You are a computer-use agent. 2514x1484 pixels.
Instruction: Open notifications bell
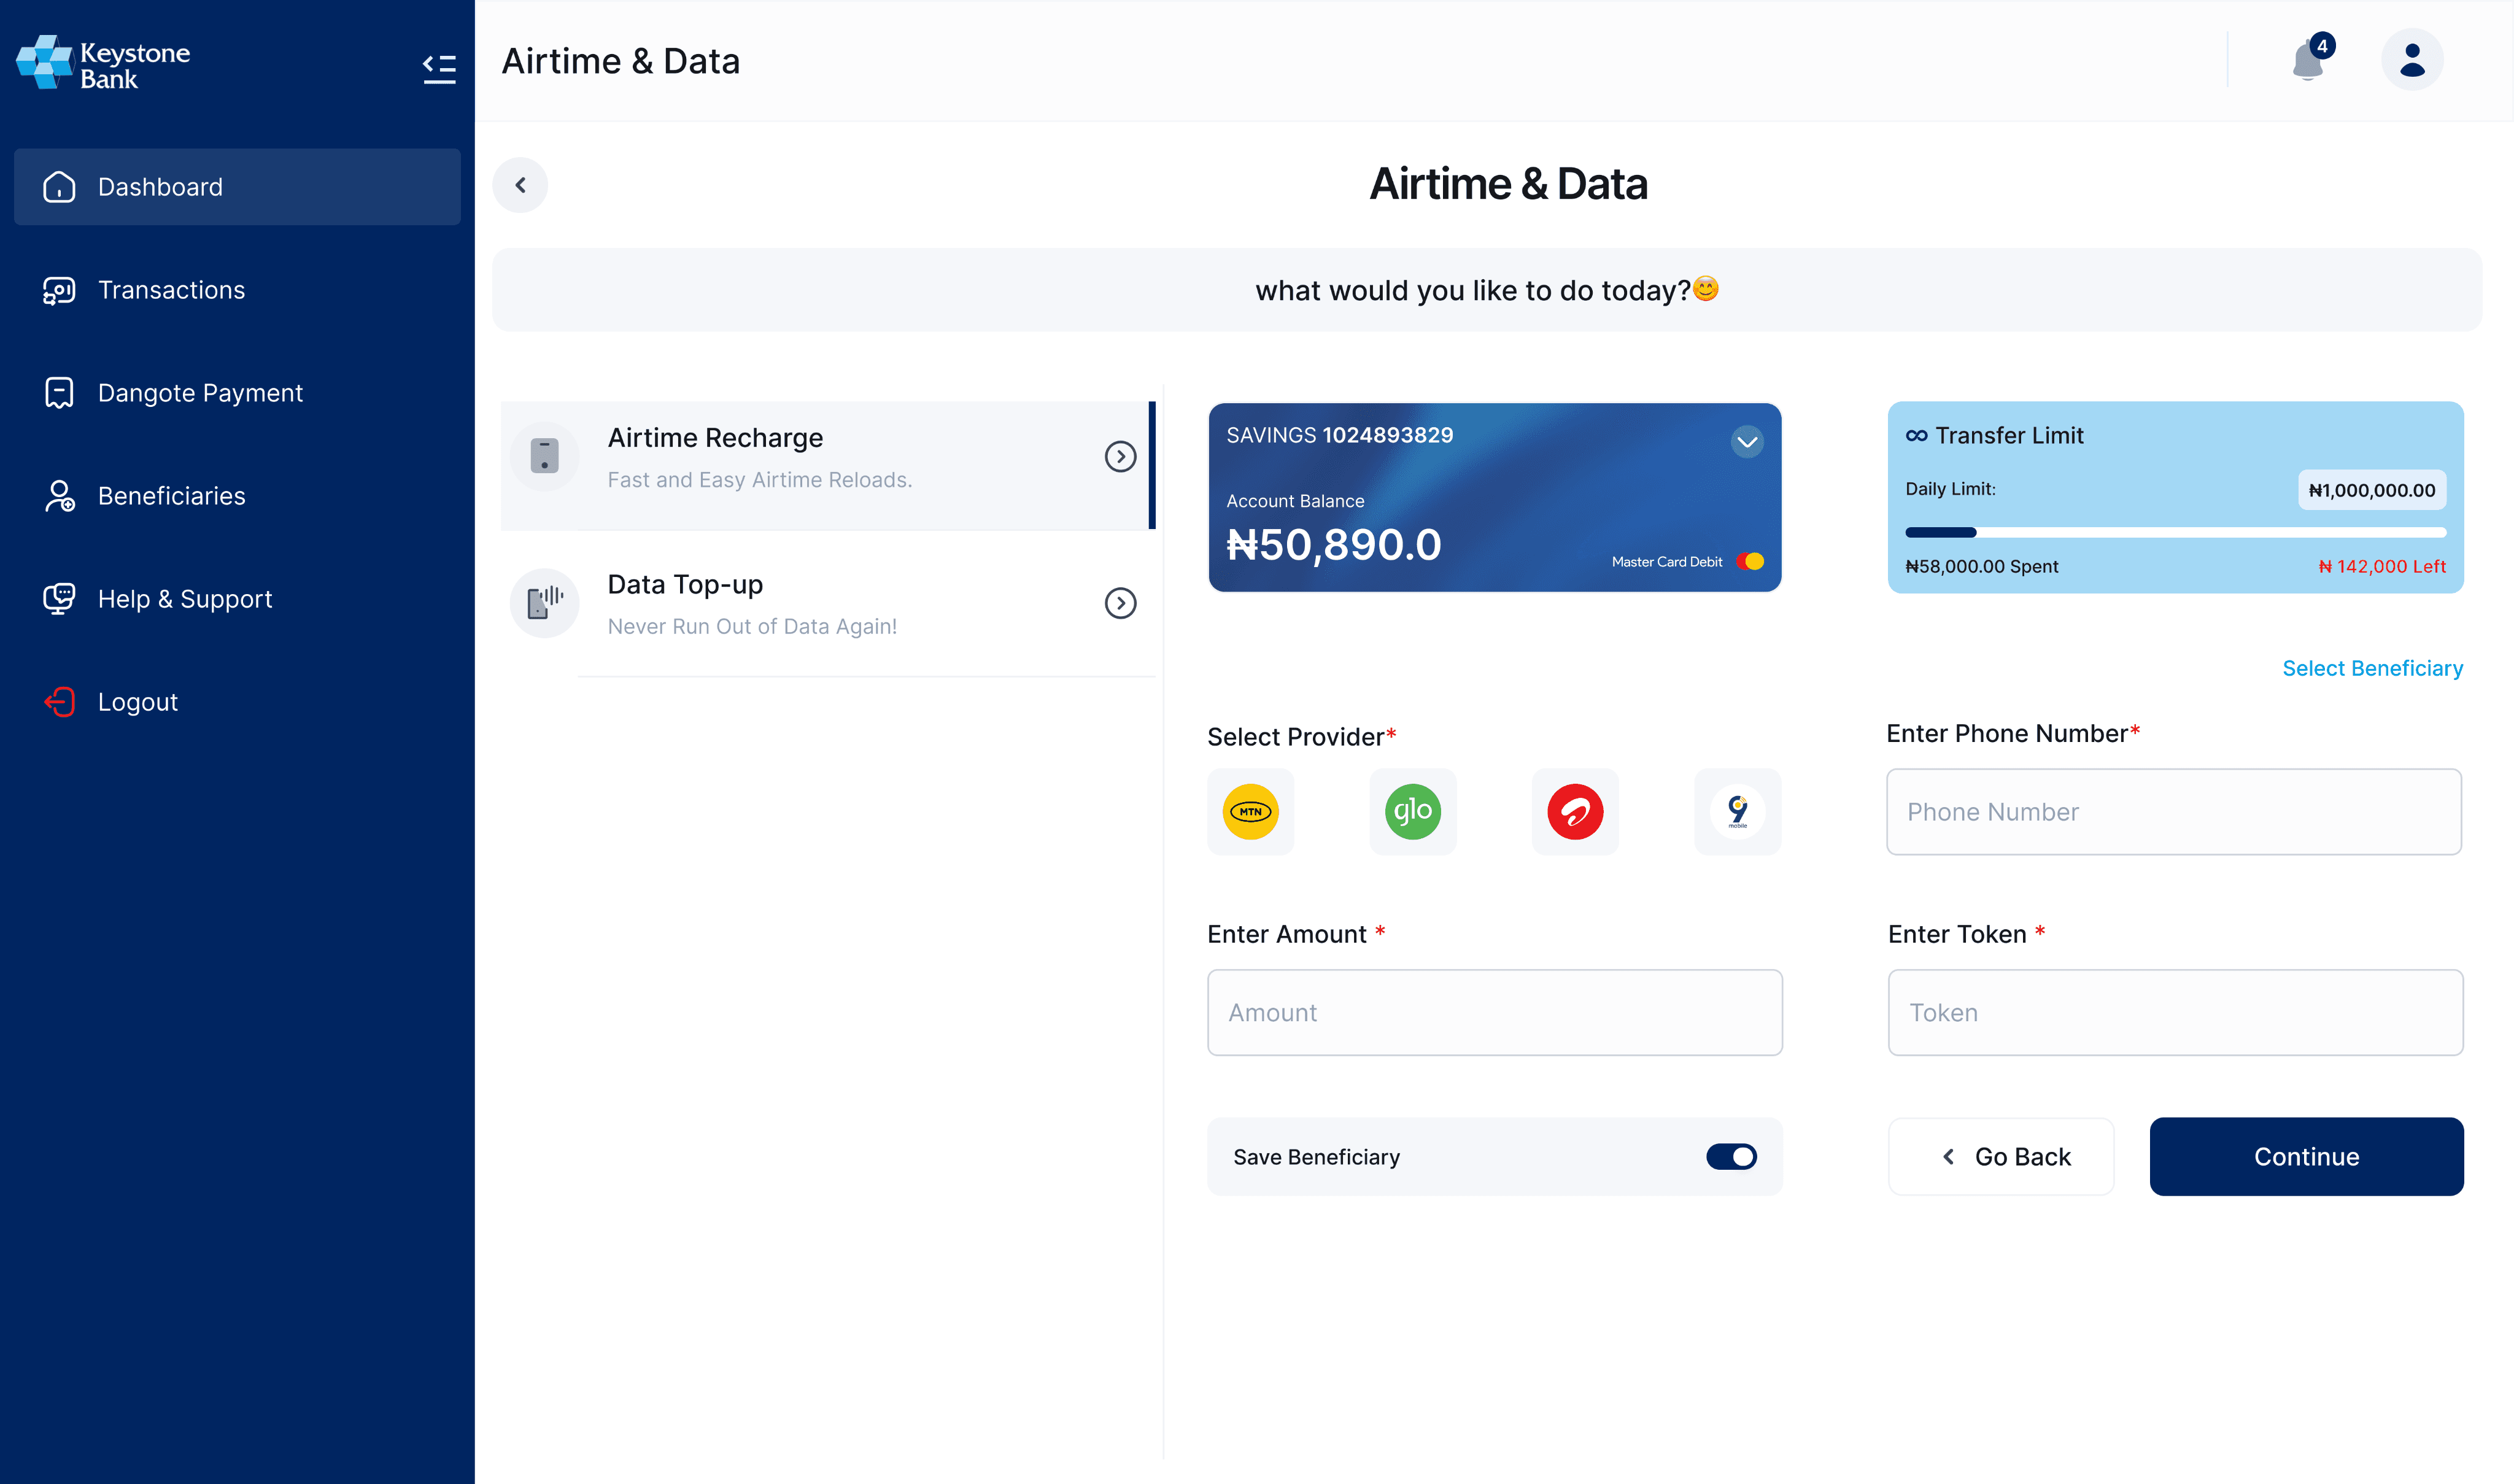(x=2308, y=60)
